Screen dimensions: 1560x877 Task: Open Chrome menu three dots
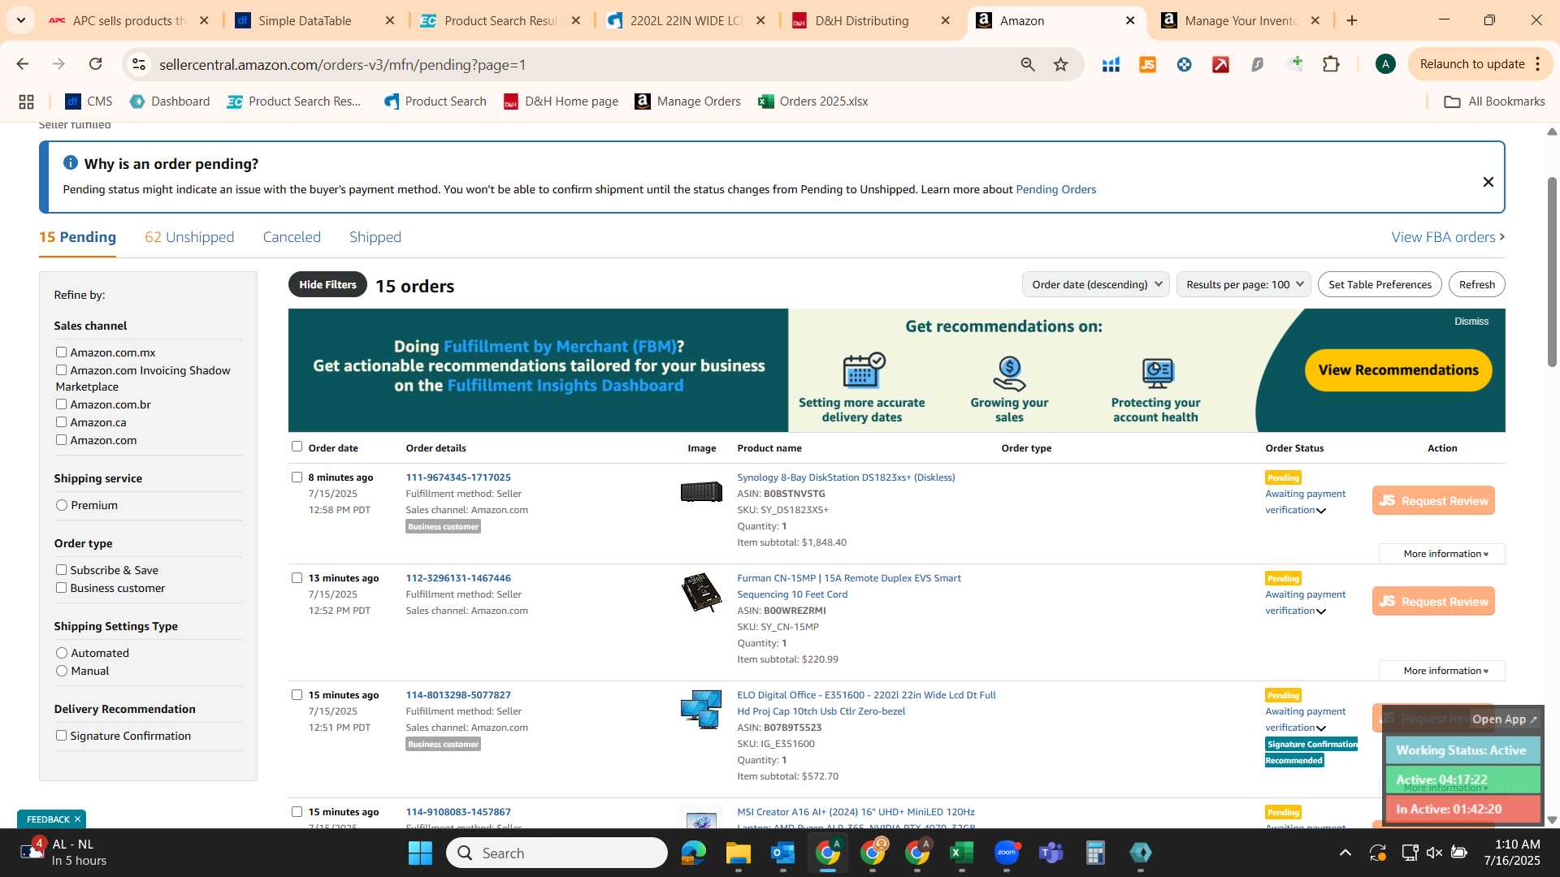tap(1537, 64)
